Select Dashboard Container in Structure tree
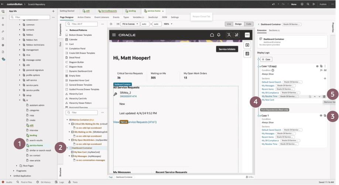 pos(82,148)
